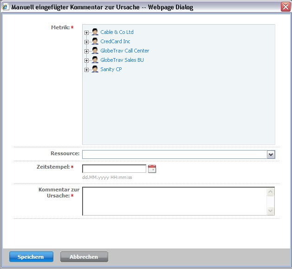The image size is (292, 269).
Task: Select the Cable & Co Ltd link
Action: point(117,32)
